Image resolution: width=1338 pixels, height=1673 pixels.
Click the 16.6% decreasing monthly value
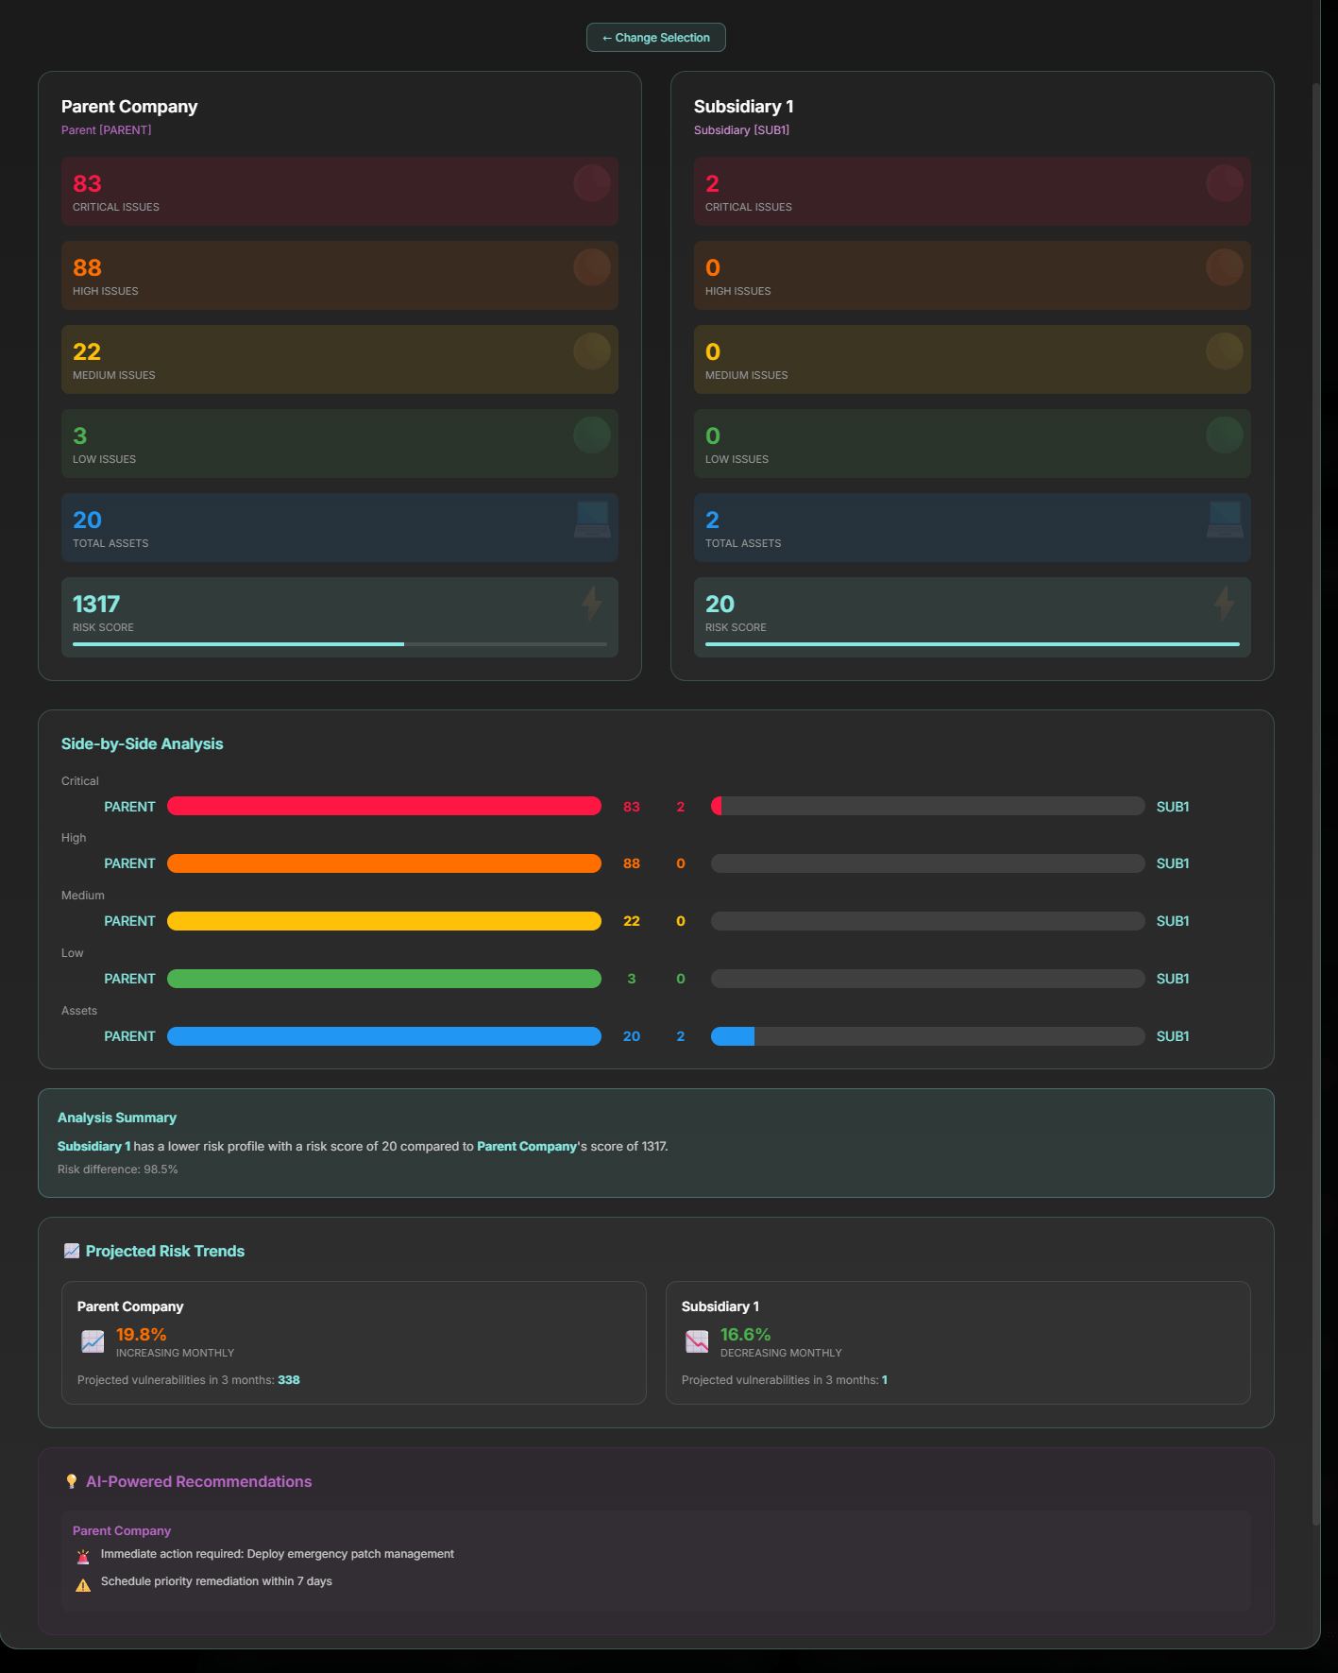(745, 1334)
